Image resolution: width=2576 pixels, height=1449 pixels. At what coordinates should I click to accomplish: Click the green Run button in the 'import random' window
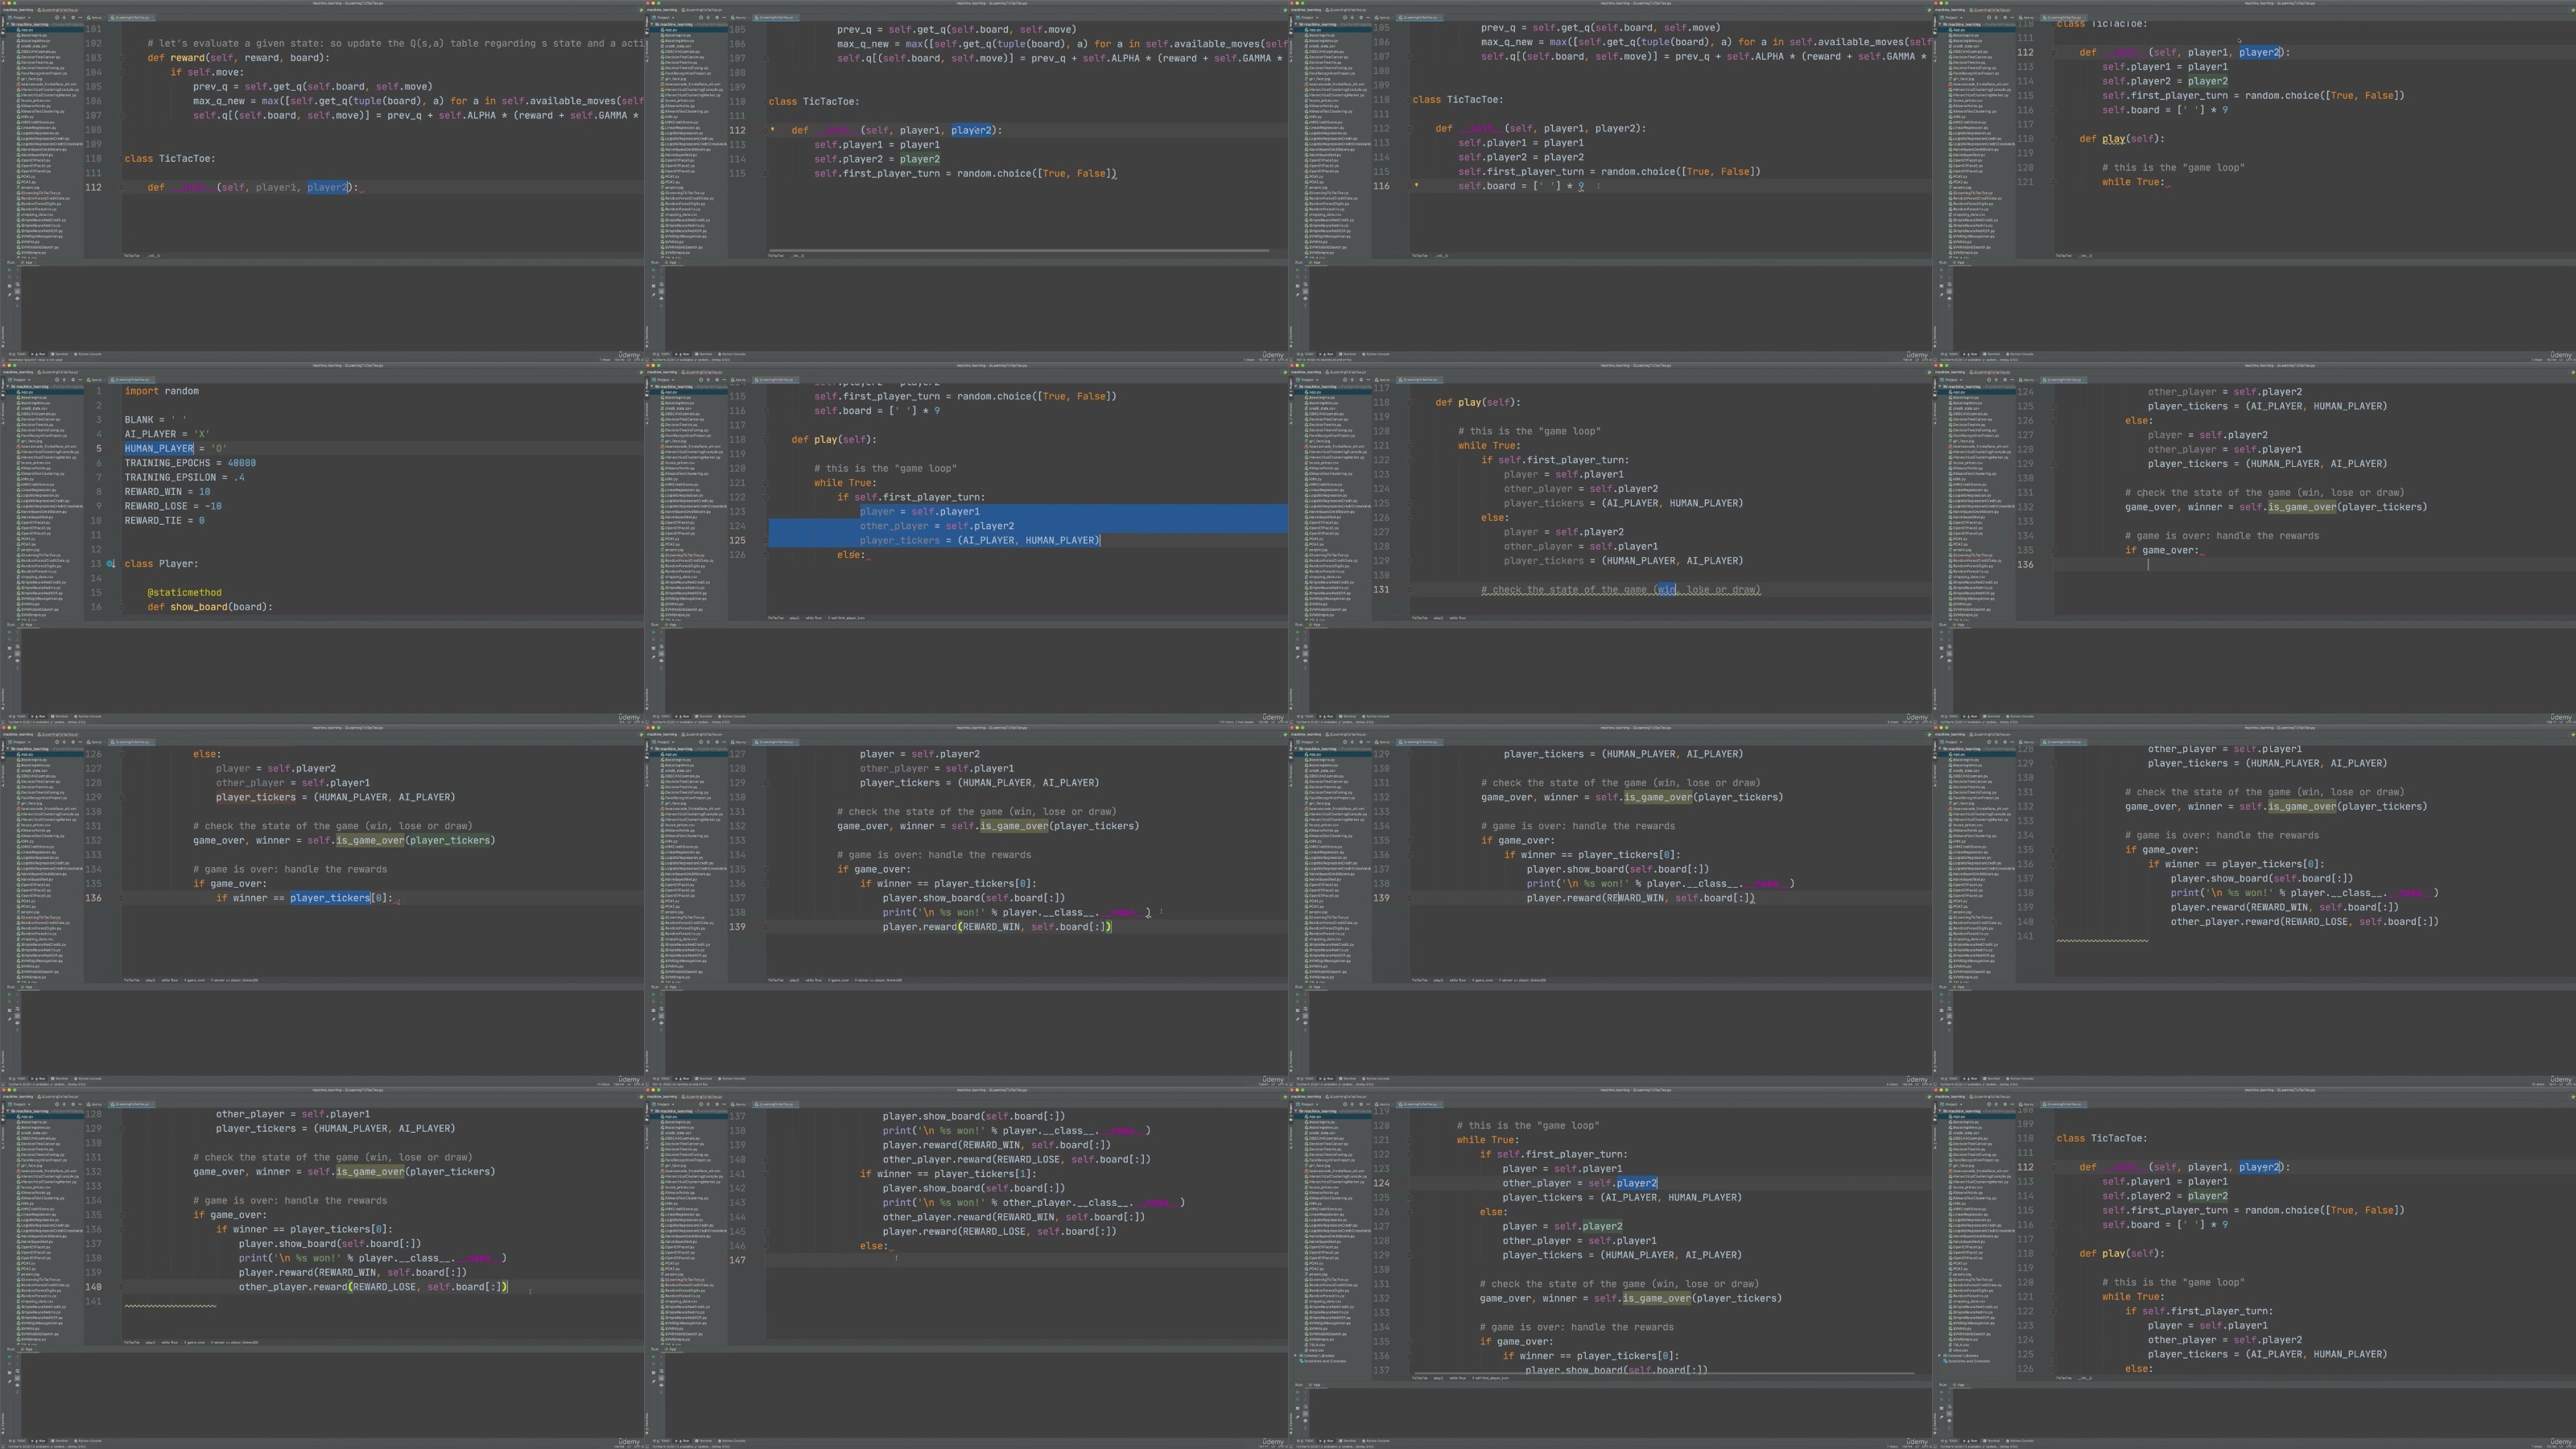pos(9,633)
